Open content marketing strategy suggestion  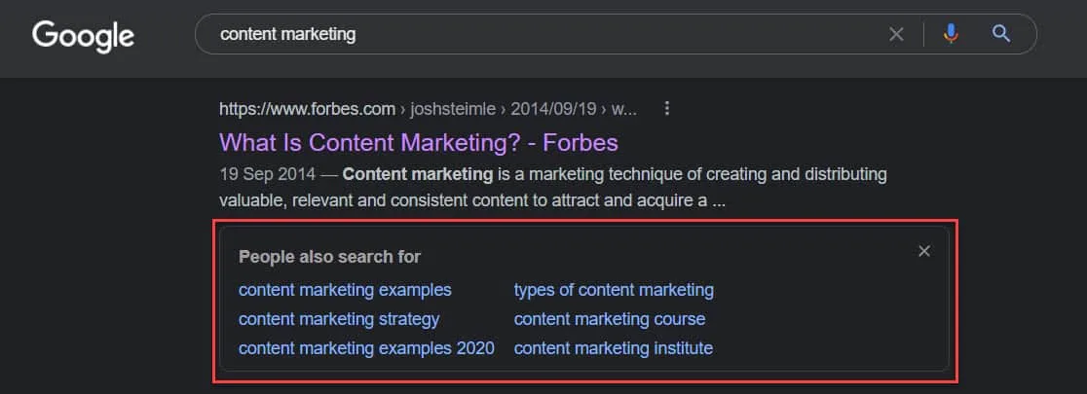tap(339, 319)
